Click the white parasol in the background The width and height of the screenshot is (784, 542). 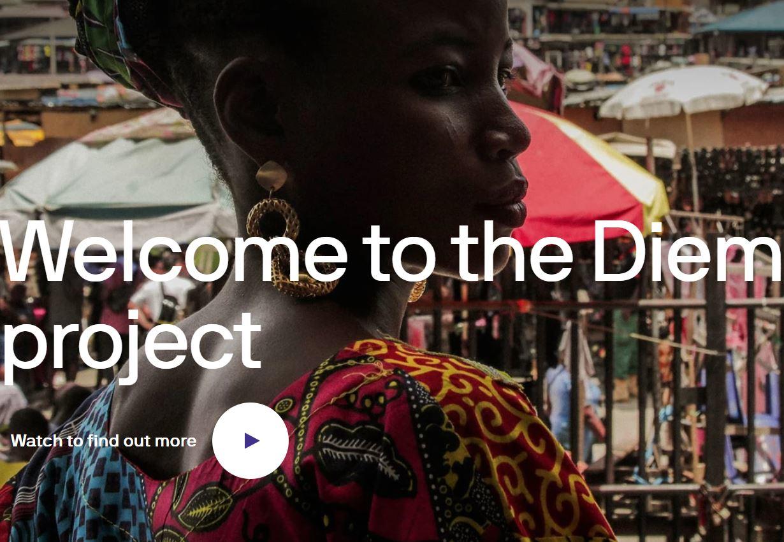coord(682,92)
